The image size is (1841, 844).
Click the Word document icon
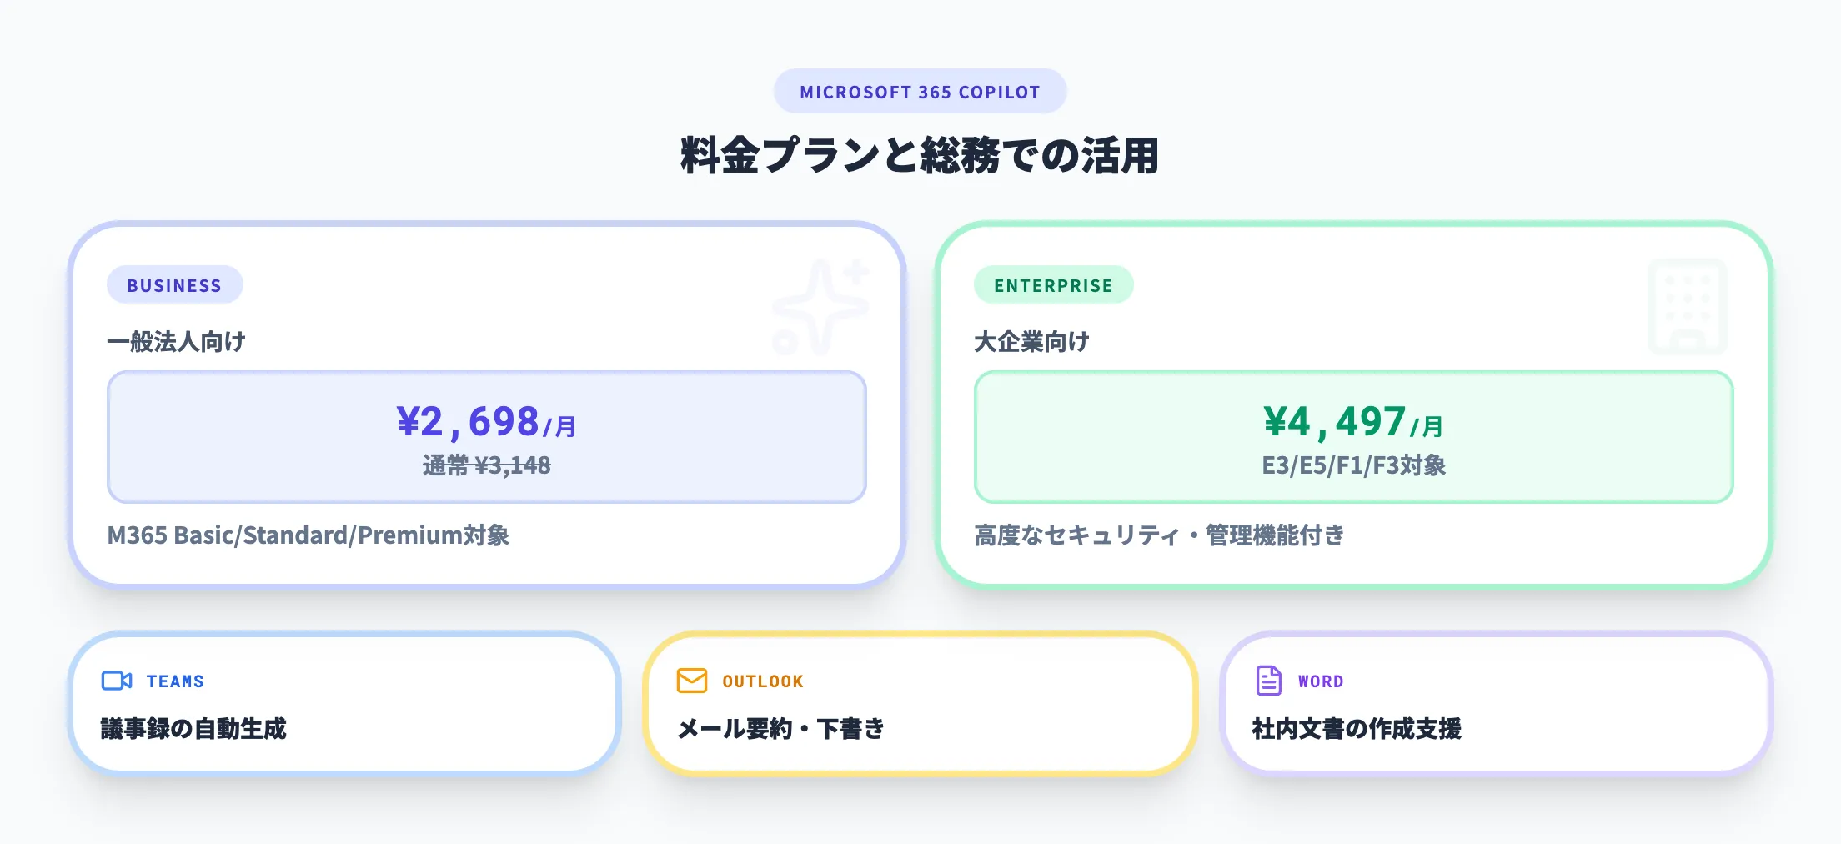click(x=1268, y=681)
